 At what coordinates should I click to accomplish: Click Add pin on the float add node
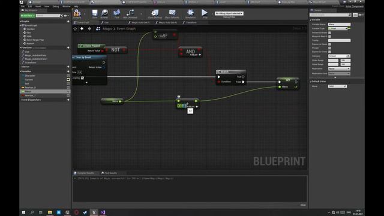[193, 107]
